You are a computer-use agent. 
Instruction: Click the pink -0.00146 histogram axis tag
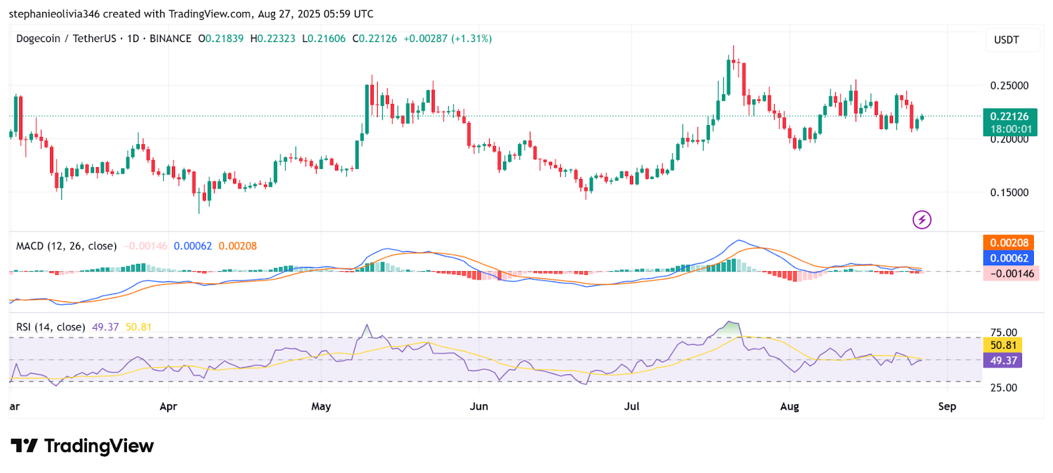point(1012,274)
